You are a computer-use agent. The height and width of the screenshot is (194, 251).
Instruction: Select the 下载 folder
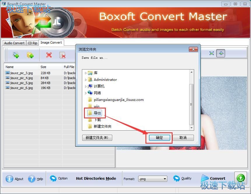pyautogui.click(x=97, y=120)
